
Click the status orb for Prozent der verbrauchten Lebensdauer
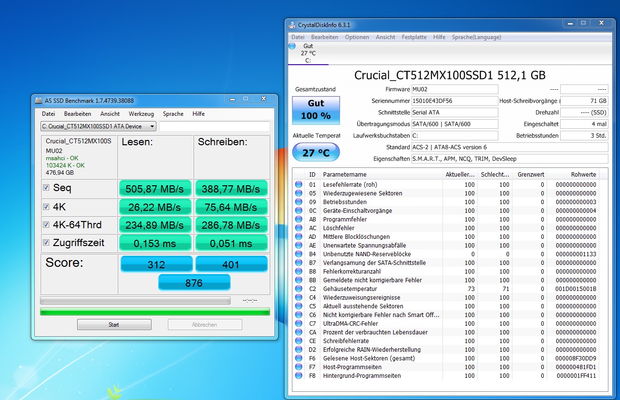coord(299,332)
